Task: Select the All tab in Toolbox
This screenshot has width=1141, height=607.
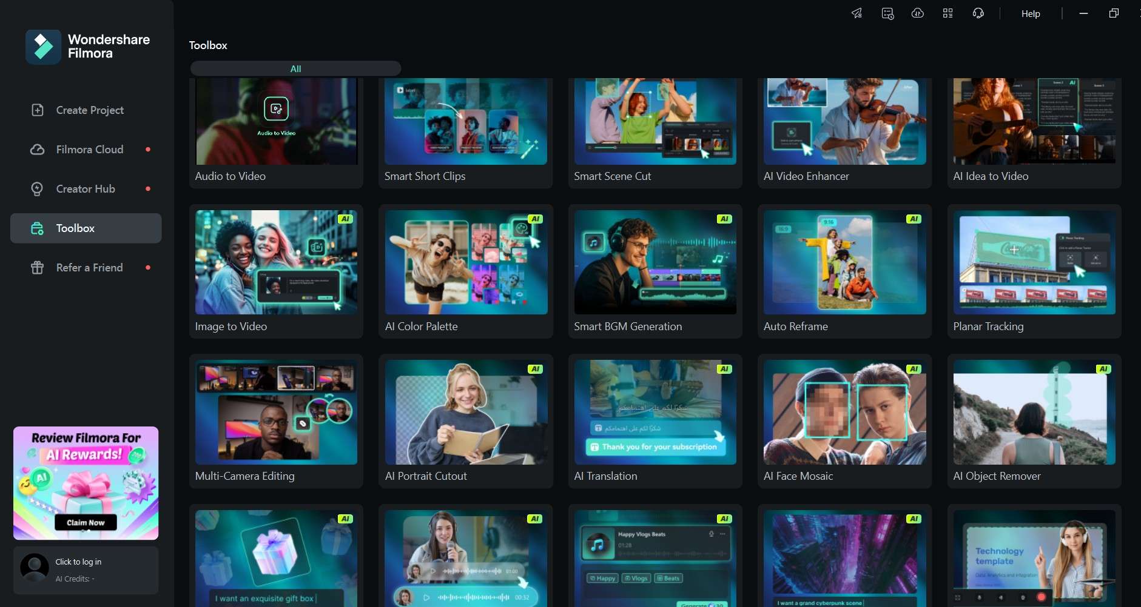Action: point(295,68)
